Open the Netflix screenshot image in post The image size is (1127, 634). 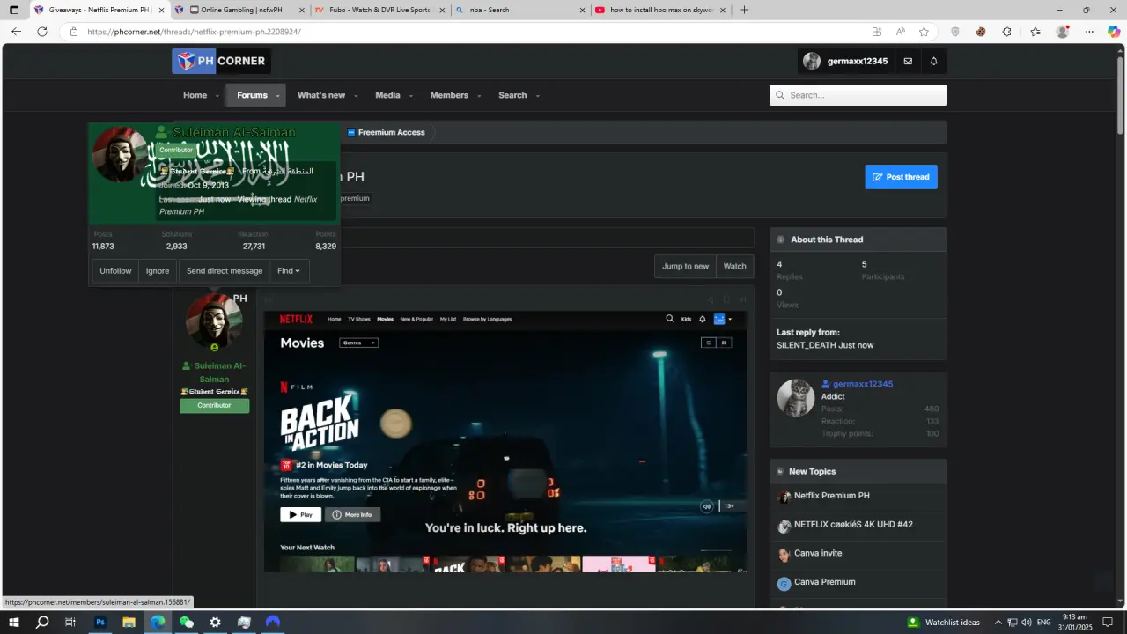[505, 441]
